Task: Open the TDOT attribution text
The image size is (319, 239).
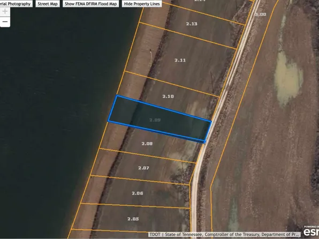Action: click(x=225, y=234)
